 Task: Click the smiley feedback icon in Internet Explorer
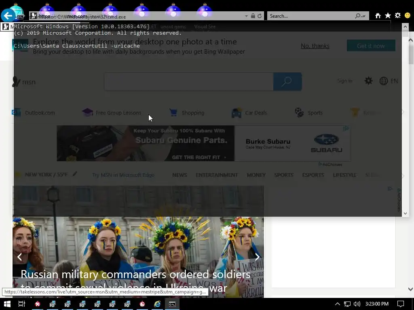[x=408, y=16]
